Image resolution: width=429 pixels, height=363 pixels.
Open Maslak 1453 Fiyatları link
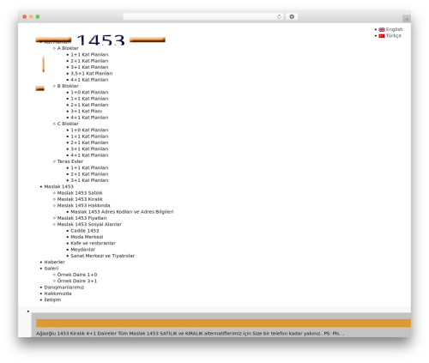82,218
